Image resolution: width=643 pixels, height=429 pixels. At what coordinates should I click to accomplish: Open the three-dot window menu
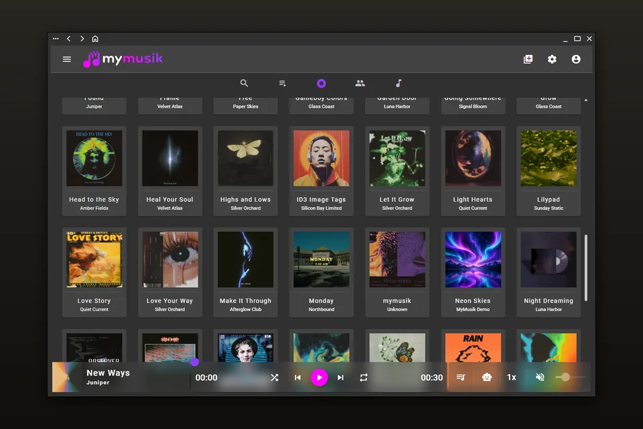[x=56, y=39]
